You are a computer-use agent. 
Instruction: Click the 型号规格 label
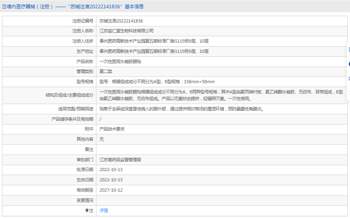coord(85,82)
